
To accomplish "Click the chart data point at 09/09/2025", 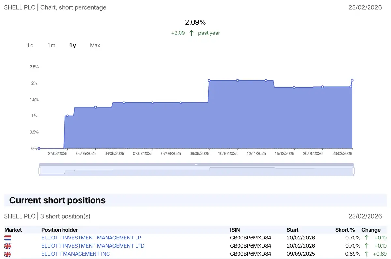I will [x=209, y=80].
